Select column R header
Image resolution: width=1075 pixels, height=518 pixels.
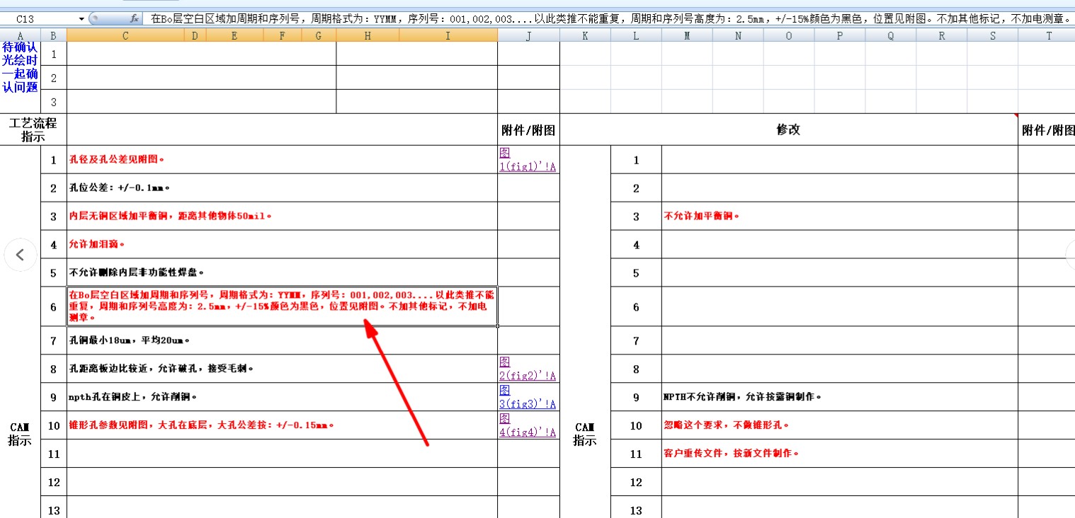click(942, 35)
